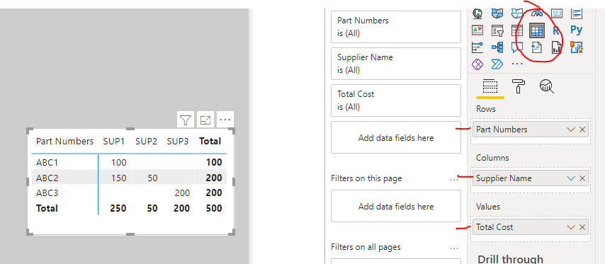Enter Focus mode on the matrix
Screen dimensions: 605x264
[x=205, y=120]
